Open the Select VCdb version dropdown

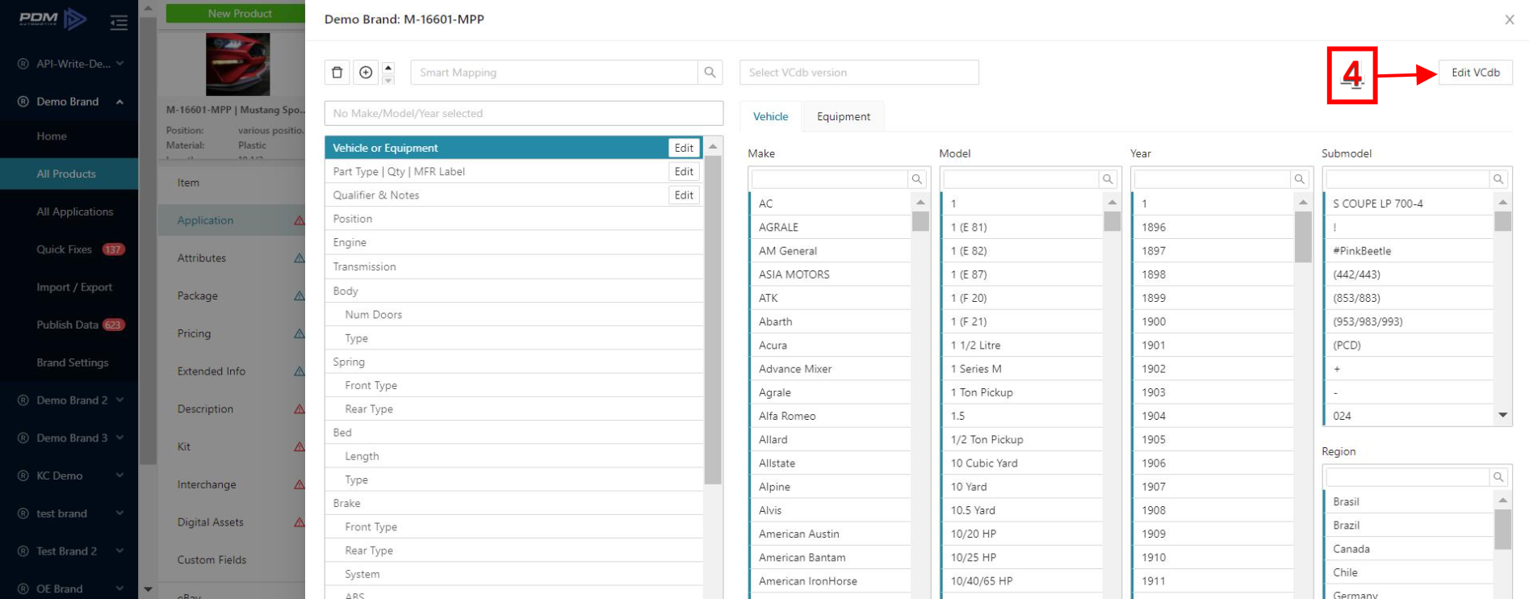coord(859,73)
